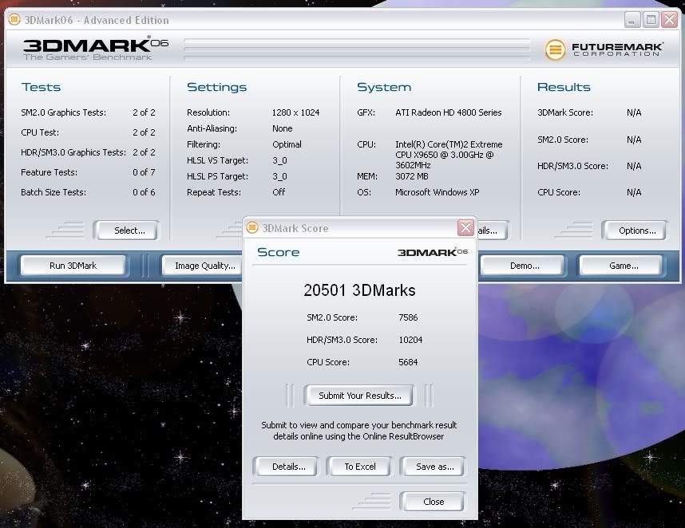685x528 pixels.
Task: Click the "Resolution:" label under Settings
Action: (208, 112)
